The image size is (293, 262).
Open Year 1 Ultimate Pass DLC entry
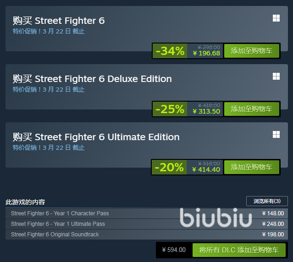tap(58, 224)
